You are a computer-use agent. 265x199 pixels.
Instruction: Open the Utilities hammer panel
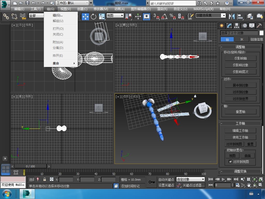[259, 26]
